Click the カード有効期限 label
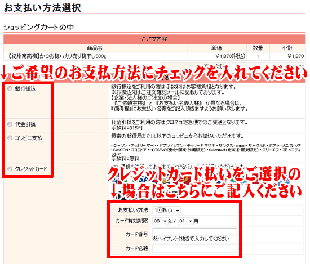The height and width of the screenshot is (264, 310). tap(132, 221)
